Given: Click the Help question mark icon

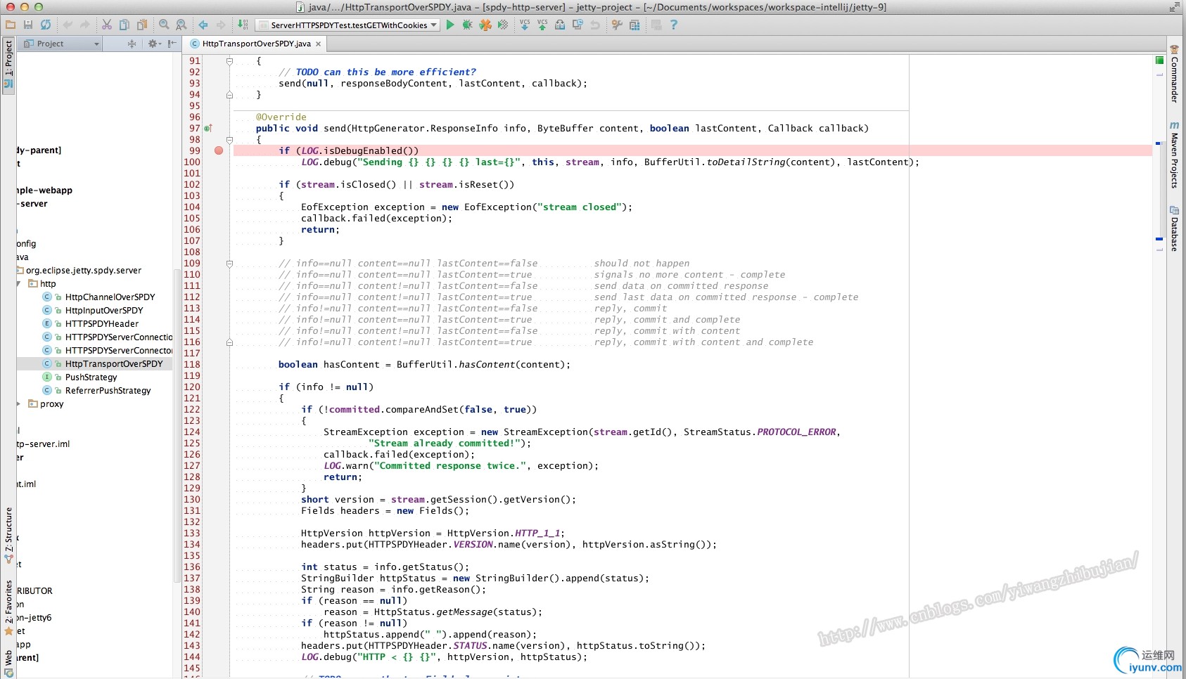Looking at the screenshot, I should 674,25.
